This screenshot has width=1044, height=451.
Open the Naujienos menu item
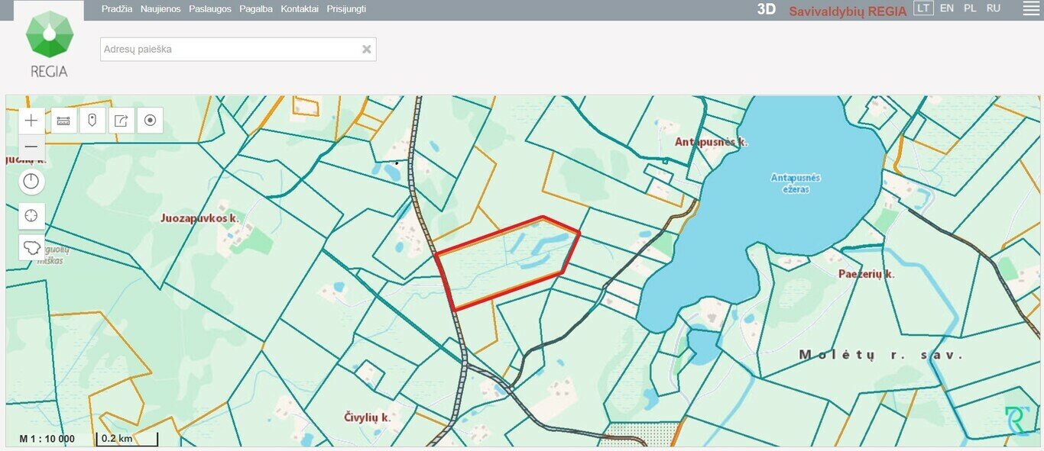160,9
